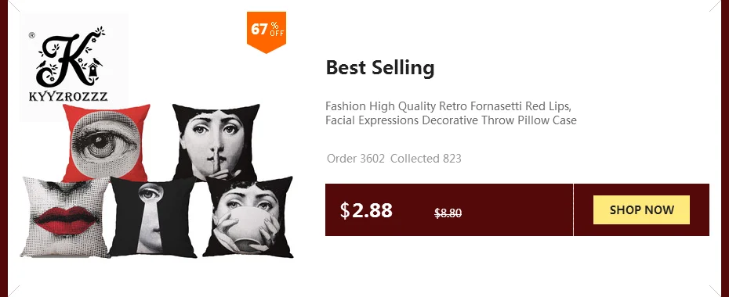This screenshot has width=729, height=297.
Task: Open the Fornasetti pillow case product title
Action: click(x=451, y=113)
